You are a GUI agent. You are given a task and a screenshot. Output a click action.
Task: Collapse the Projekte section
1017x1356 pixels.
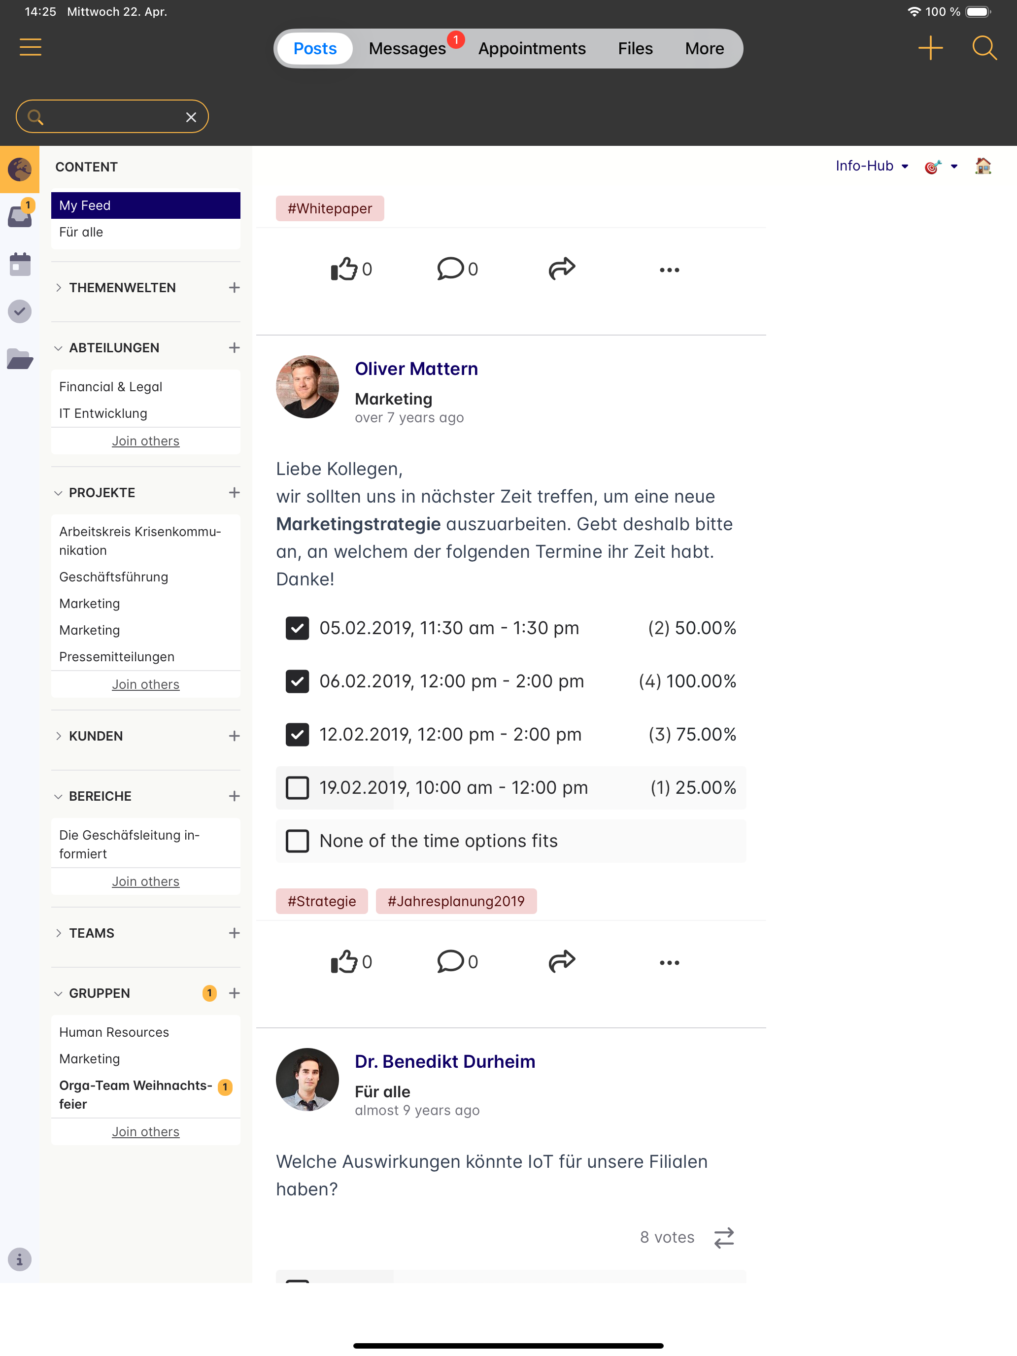tap(59, 493)
